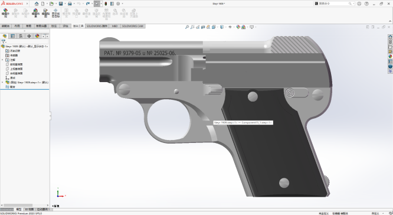The image size is (393, 215).
Task: Click the Home icon in top toolbar
Action: pyautogui.click(x=37, y=4)
